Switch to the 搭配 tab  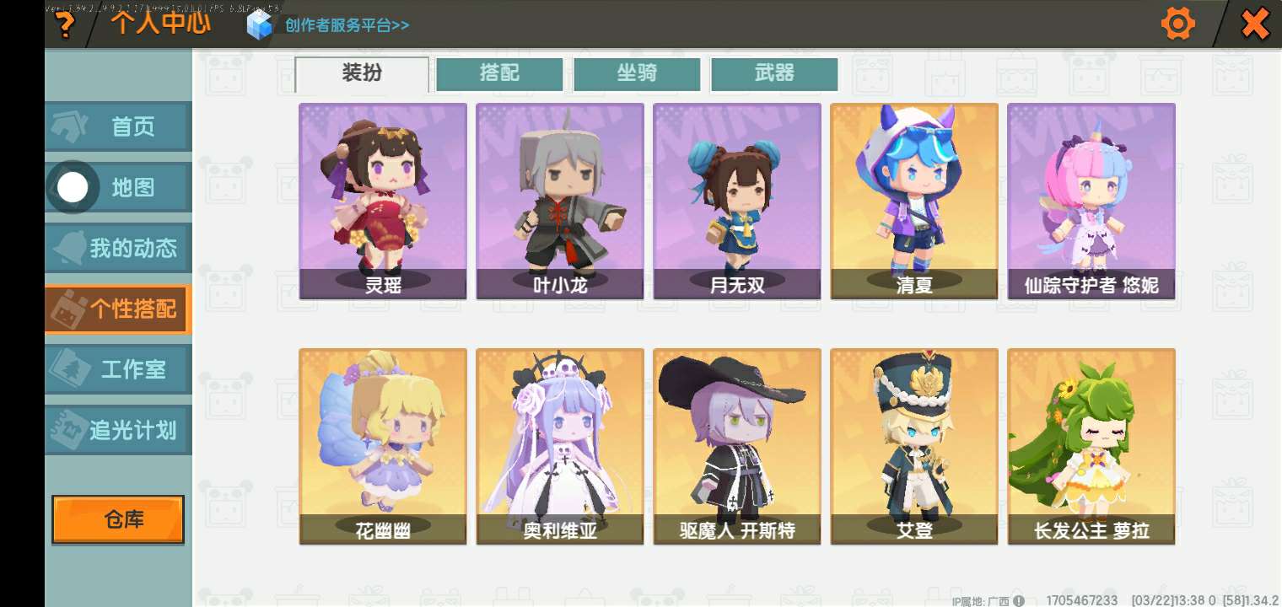[x=499, y=74]
